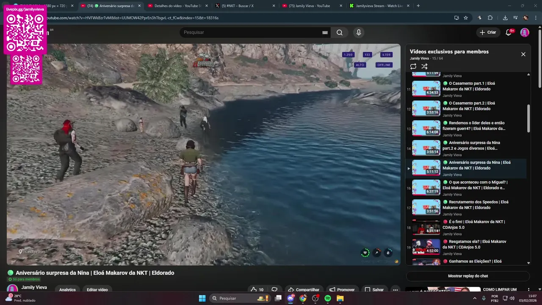Open the taskbar clock showing 15:07
Screen dimensions: 542x305
coord(529,298)
